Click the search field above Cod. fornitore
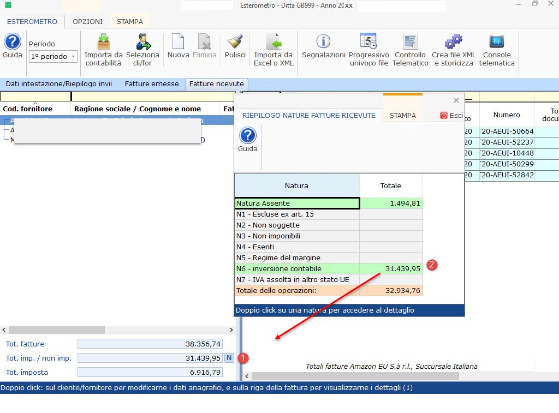The width and height of the screenshot is (559, 413). 35,97
